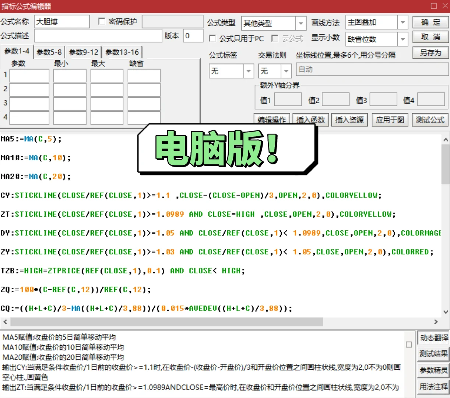
Task: Click 测试结果 to view test results
Action: pos(433,354)
